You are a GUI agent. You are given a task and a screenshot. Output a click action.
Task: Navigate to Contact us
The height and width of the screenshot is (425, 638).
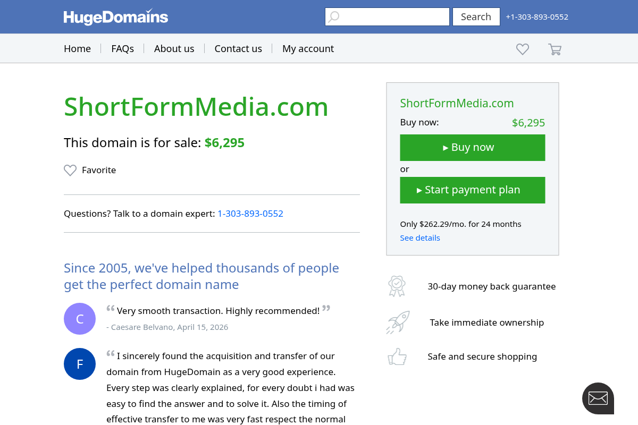coord(238,49)
